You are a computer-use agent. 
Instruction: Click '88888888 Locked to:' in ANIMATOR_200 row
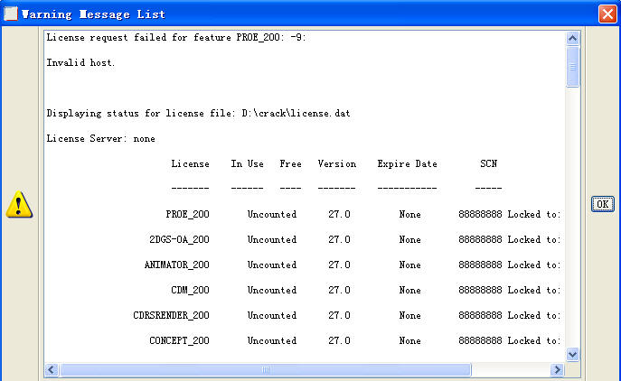509,265
